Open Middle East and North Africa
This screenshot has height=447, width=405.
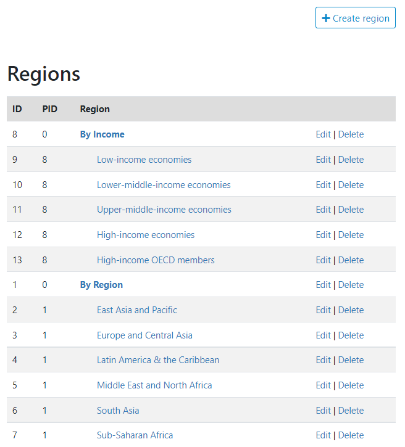point(154,385)
